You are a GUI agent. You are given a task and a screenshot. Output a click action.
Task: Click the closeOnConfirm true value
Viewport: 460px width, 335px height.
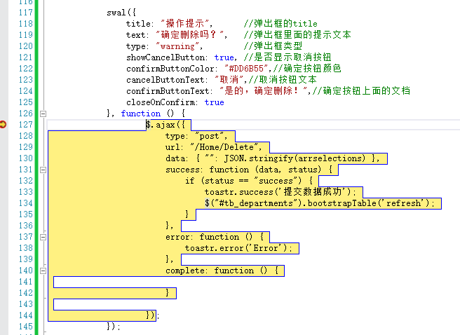[214, 102]
